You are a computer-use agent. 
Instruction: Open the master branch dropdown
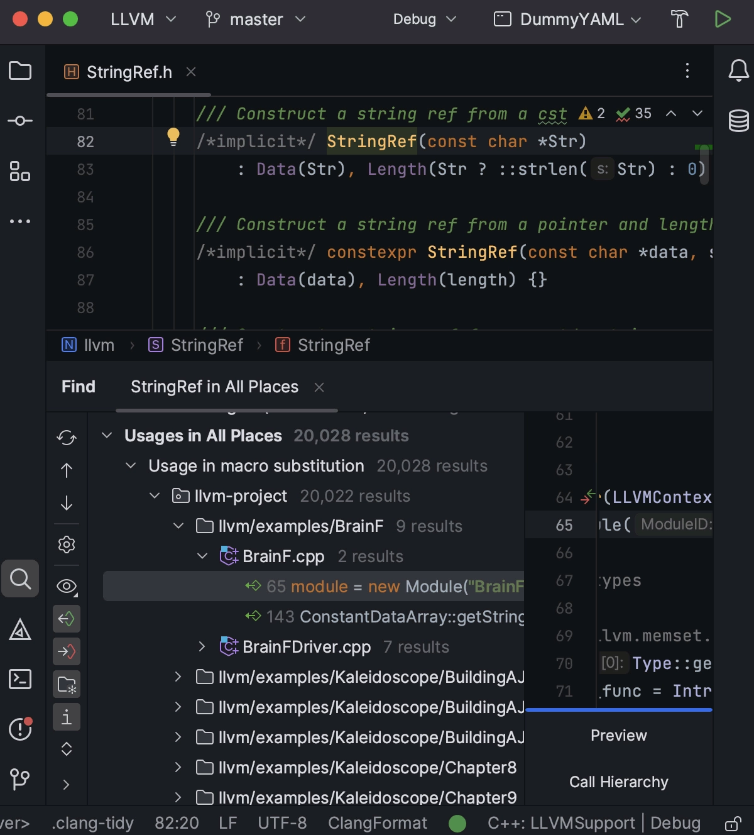pos(256,19)
